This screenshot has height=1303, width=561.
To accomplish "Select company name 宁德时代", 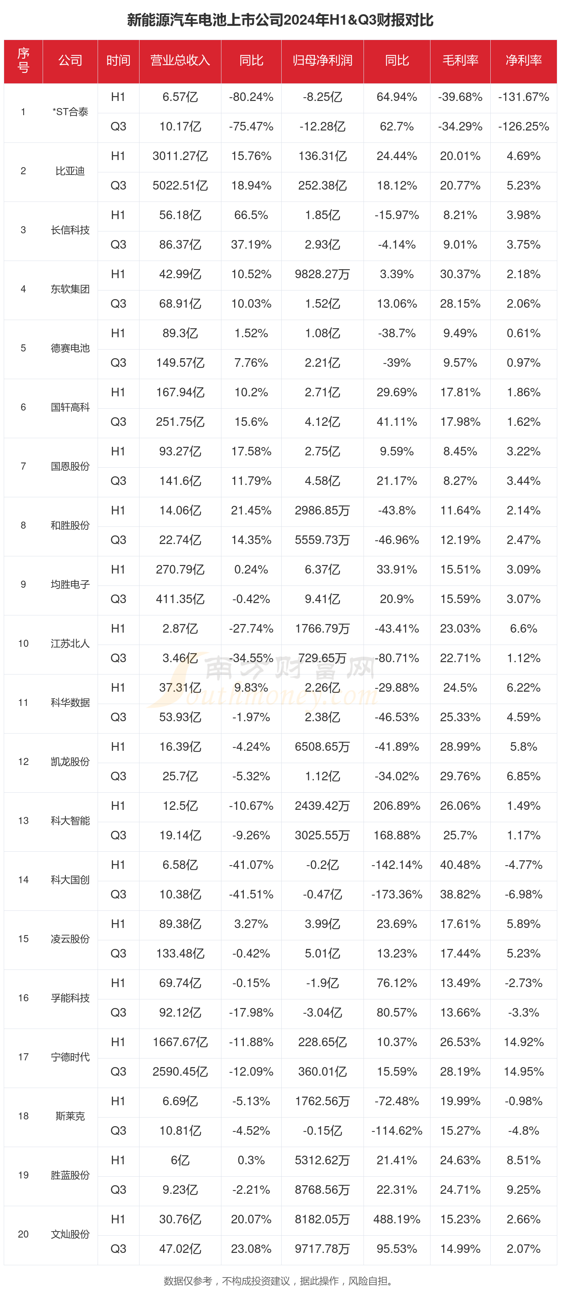I will 70,1057.
